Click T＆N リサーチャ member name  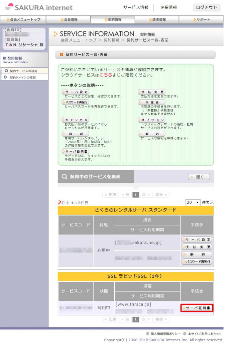24,45
